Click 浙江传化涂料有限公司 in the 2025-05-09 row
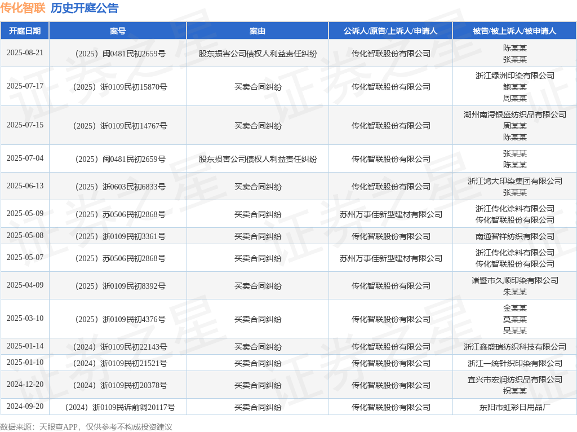The height and width of the screenshot is (432, 577). click(x=515, y=209)
